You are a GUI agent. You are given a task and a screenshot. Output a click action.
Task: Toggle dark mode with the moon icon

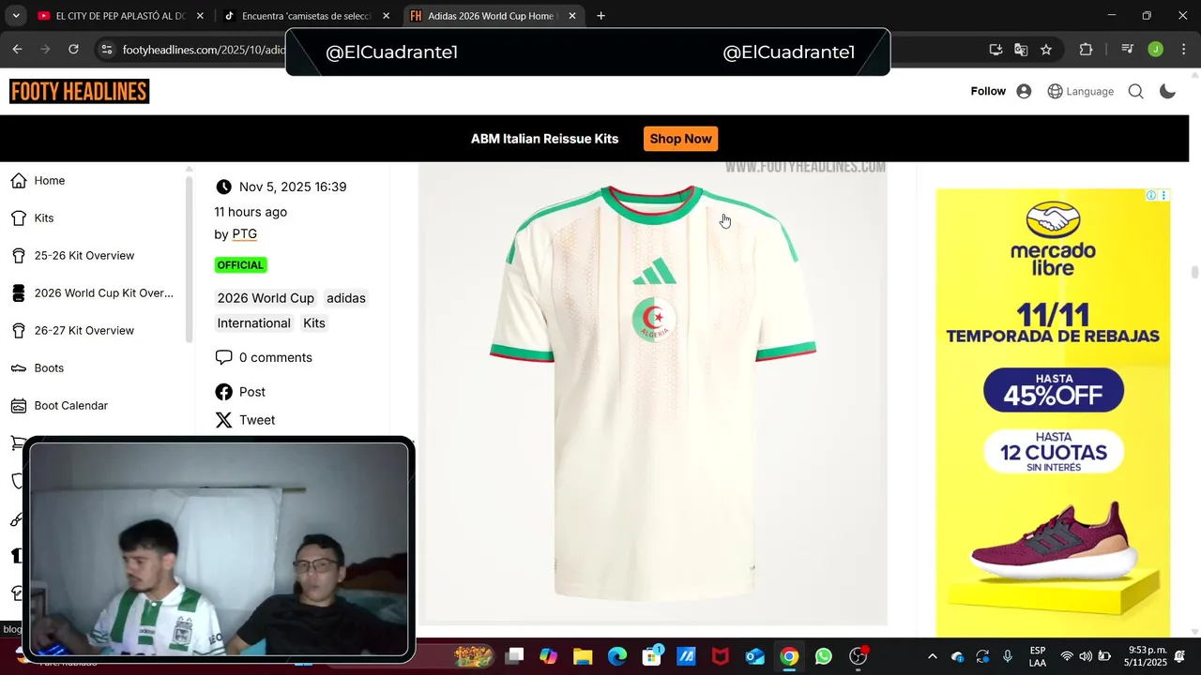click(x=1168, y=91)
